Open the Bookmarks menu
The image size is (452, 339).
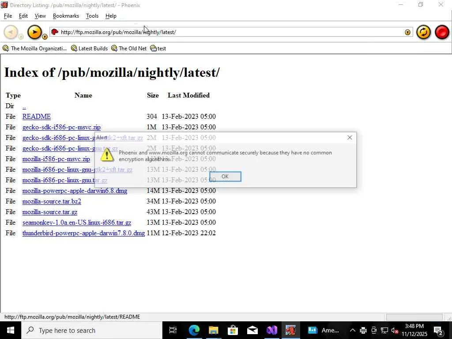click(66, 16)
